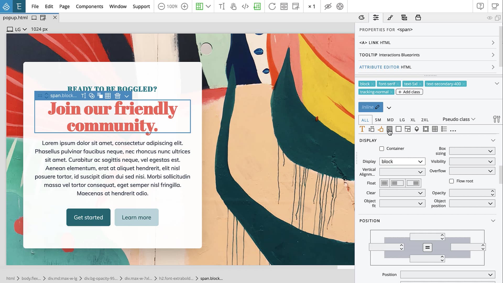Image resolution: width=503 pixels, height=283 pixels.
Task: Click Get started button in popup
Action: [89, 217]
